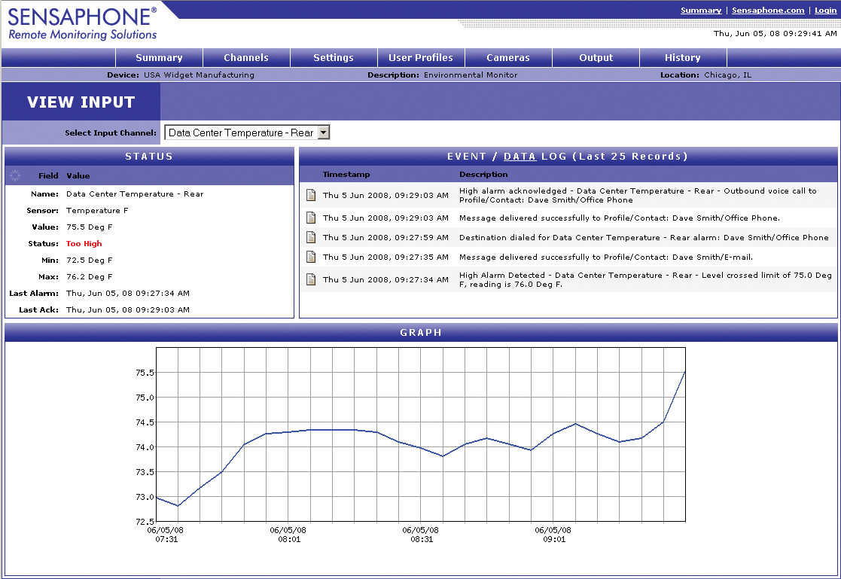
Task: Open the record icon for High Alarm Detected
Action: pyautogui.click(x=311, y=280)
